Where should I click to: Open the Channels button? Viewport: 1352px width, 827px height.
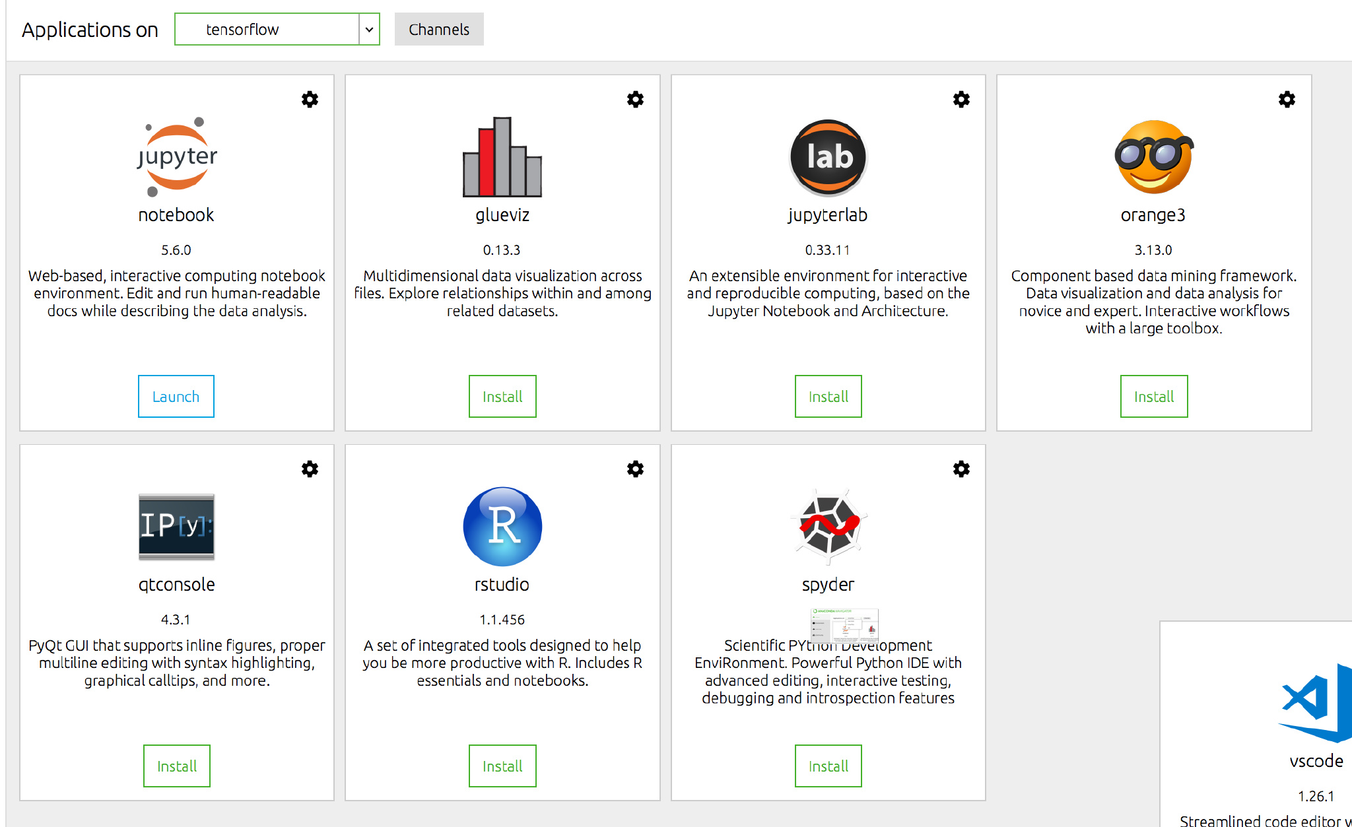click(x=439, y=30)
